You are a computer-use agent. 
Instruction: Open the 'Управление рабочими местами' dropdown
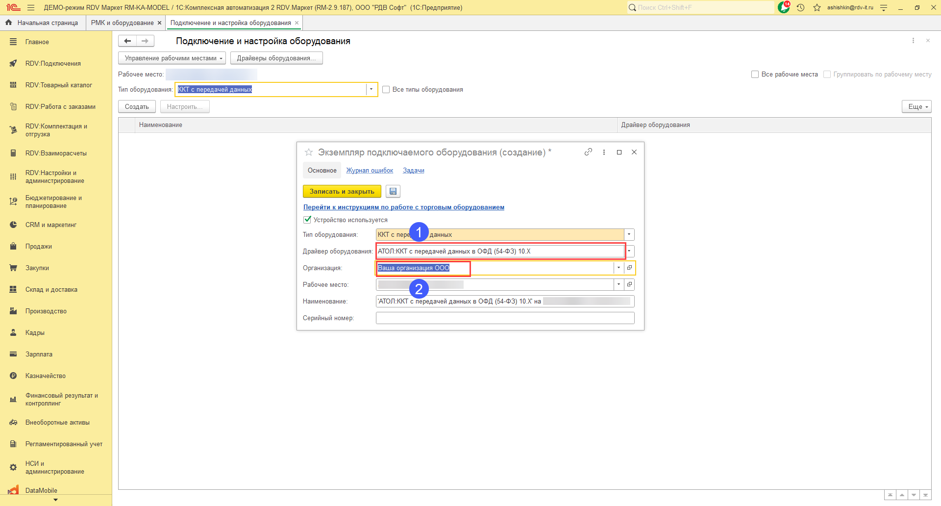pos(172,58)
